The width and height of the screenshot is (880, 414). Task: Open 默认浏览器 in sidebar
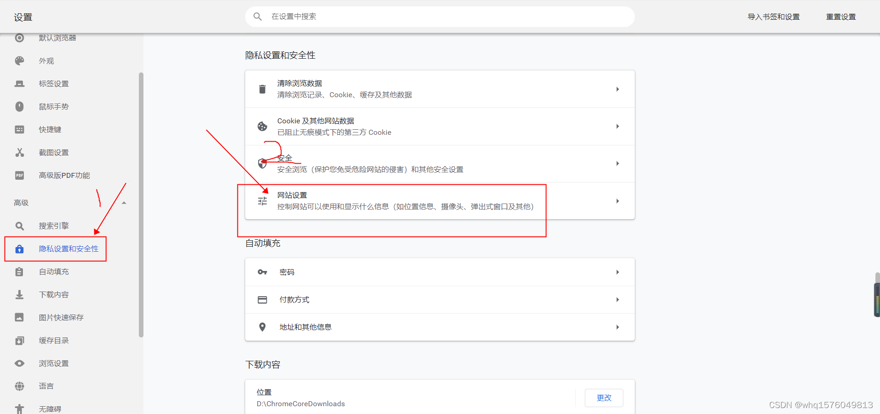coord(57,38)
